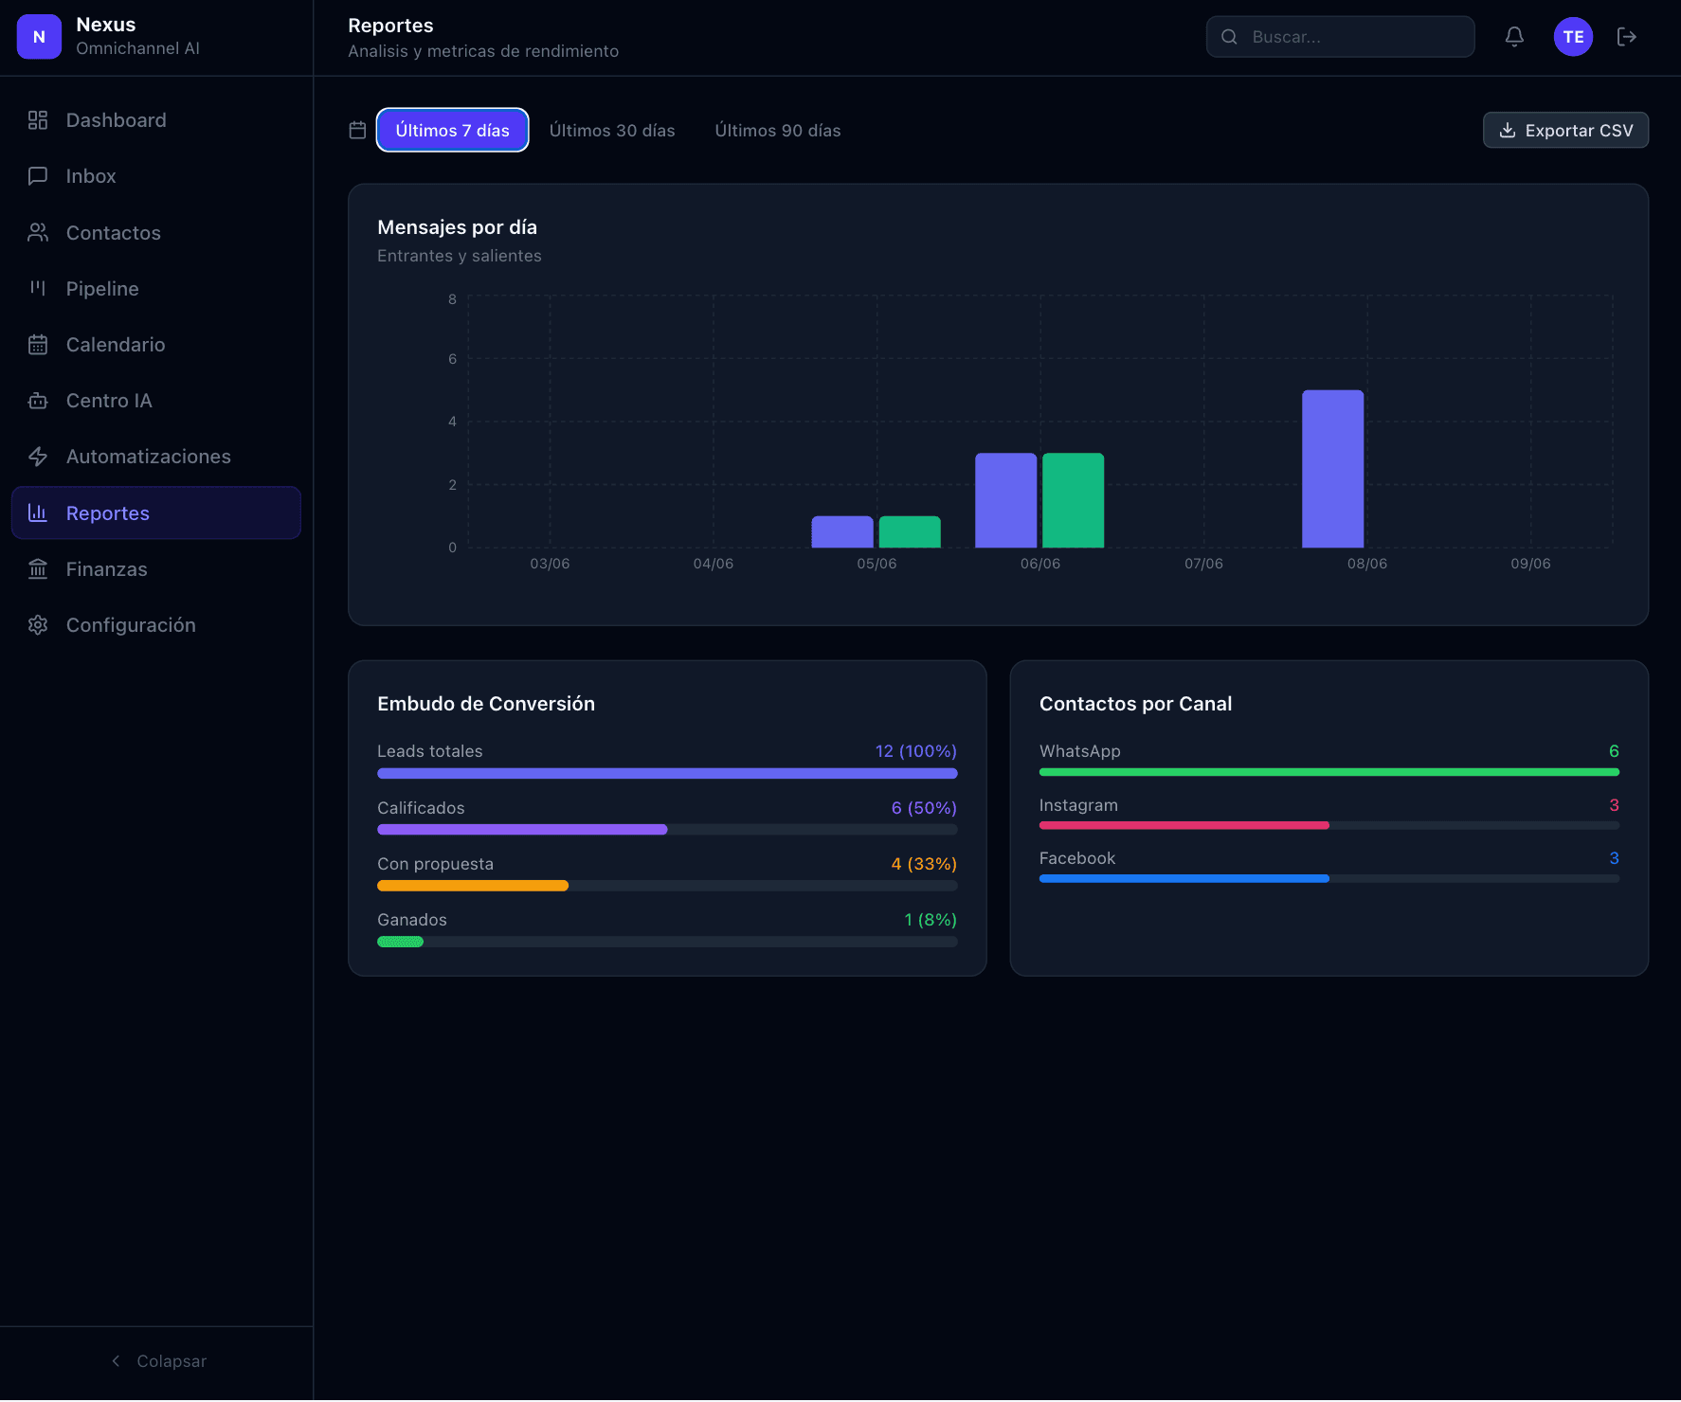The height and width of the screenshot is (1402, 1681).
Task: Click the '03/06' axis label
Action: [550, 564]
